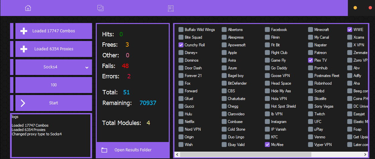Open the document list tab icon

[171, 8]
